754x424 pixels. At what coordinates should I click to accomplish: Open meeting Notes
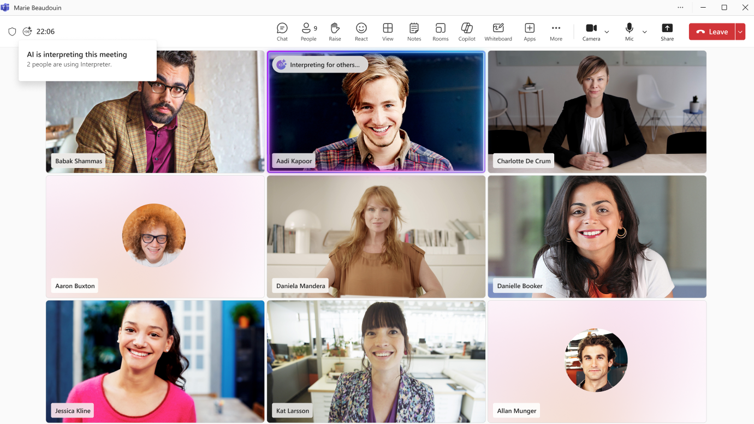[x=414, y=32]
